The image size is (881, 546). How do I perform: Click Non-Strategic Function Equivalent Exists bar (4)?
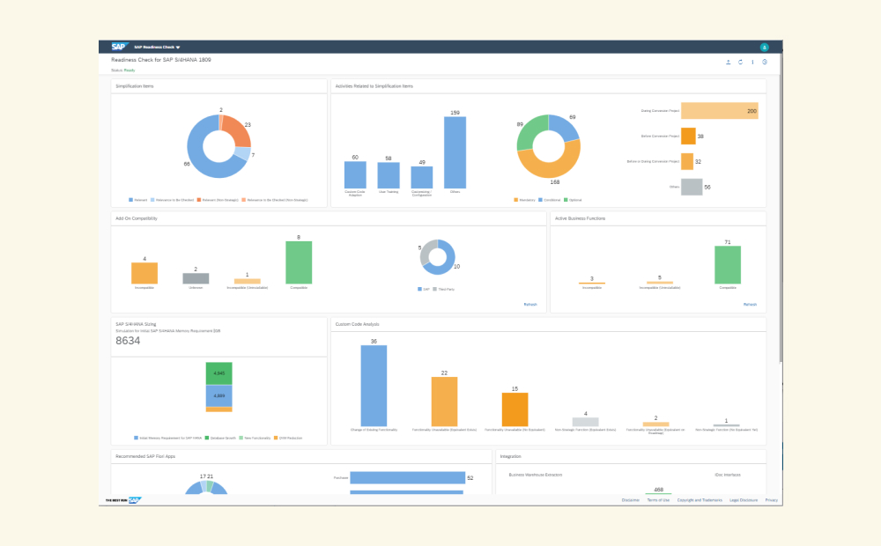586,421
